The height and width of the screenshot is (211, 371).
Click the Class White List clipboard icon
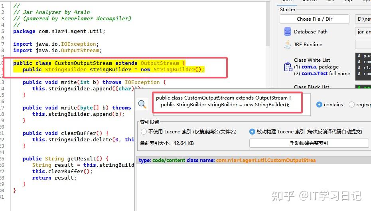(x=288, y=66)
